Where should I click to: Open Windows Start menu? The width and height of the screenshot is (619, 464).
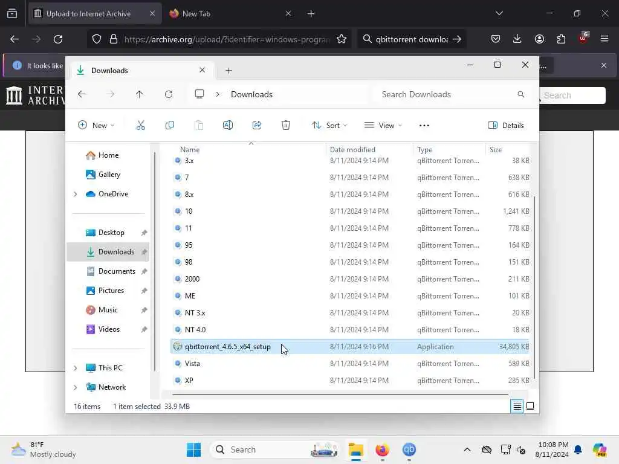193,449
